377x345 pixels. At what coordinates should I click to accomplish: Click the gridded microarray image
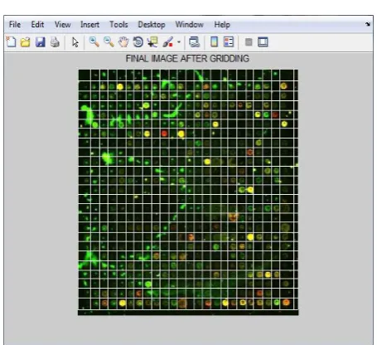pyautogui.click(x=188, y=192)
